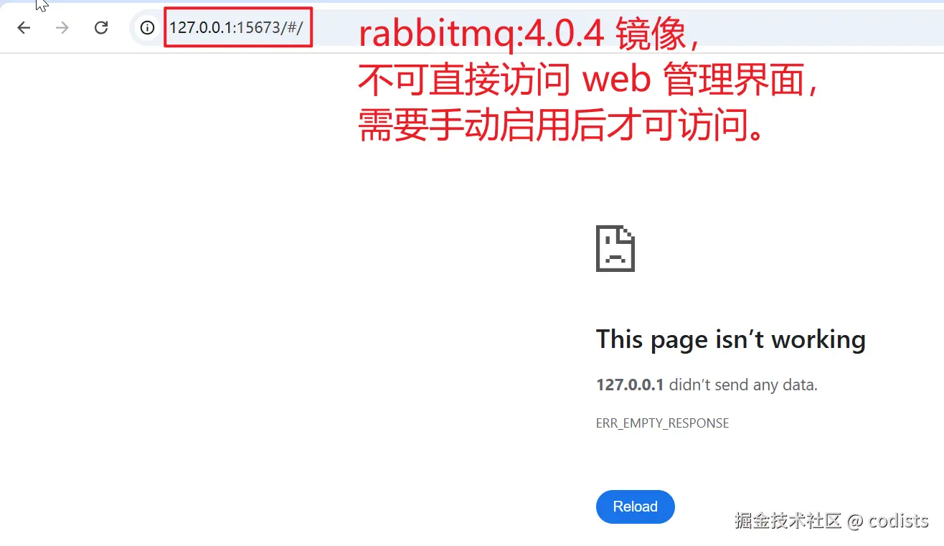Screen dimensions: 944x546
Task: Click "didn't send any data" message text
Action: 743,385
